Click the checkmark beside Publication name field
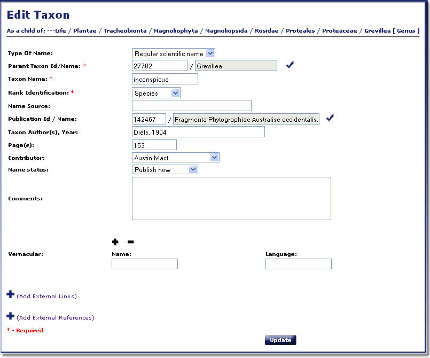Image resolution: width=430 pixels, height=358 pixels. (x=330, y=118)
